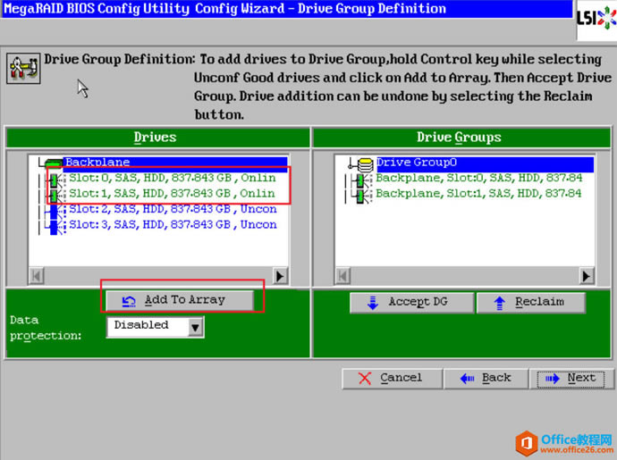Select Drive Group0 in Drive Groups tree
The height and width of the screenshot is (460, 617).
click(x=485, y=163)
